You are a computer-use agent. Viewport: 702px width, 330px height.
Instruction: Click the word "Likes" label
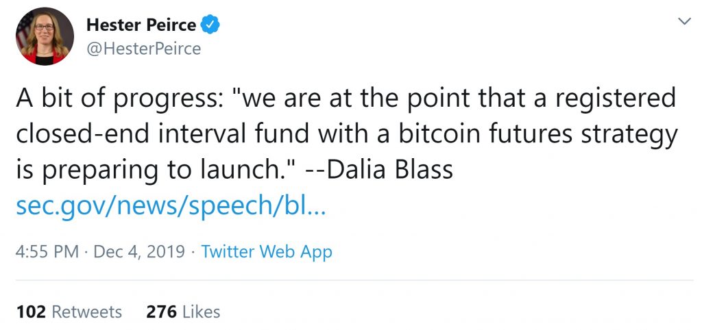pyautogui.click(x=202, y=312)
